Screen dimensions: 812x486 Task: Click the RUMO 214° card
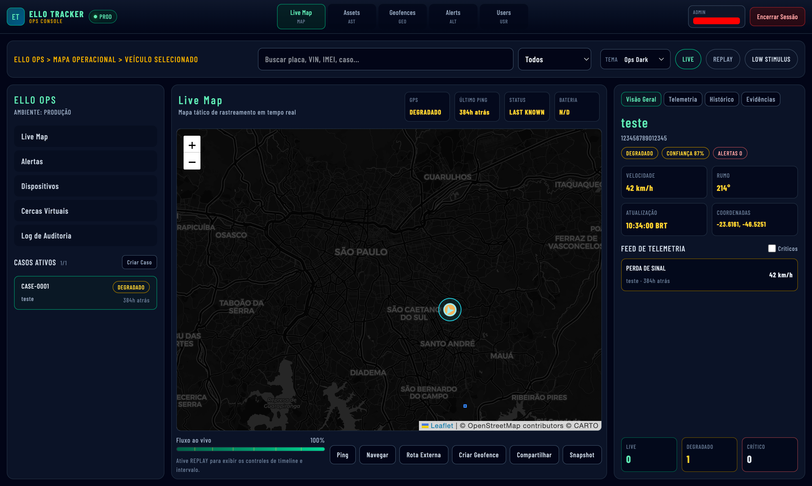pos(754,182)
